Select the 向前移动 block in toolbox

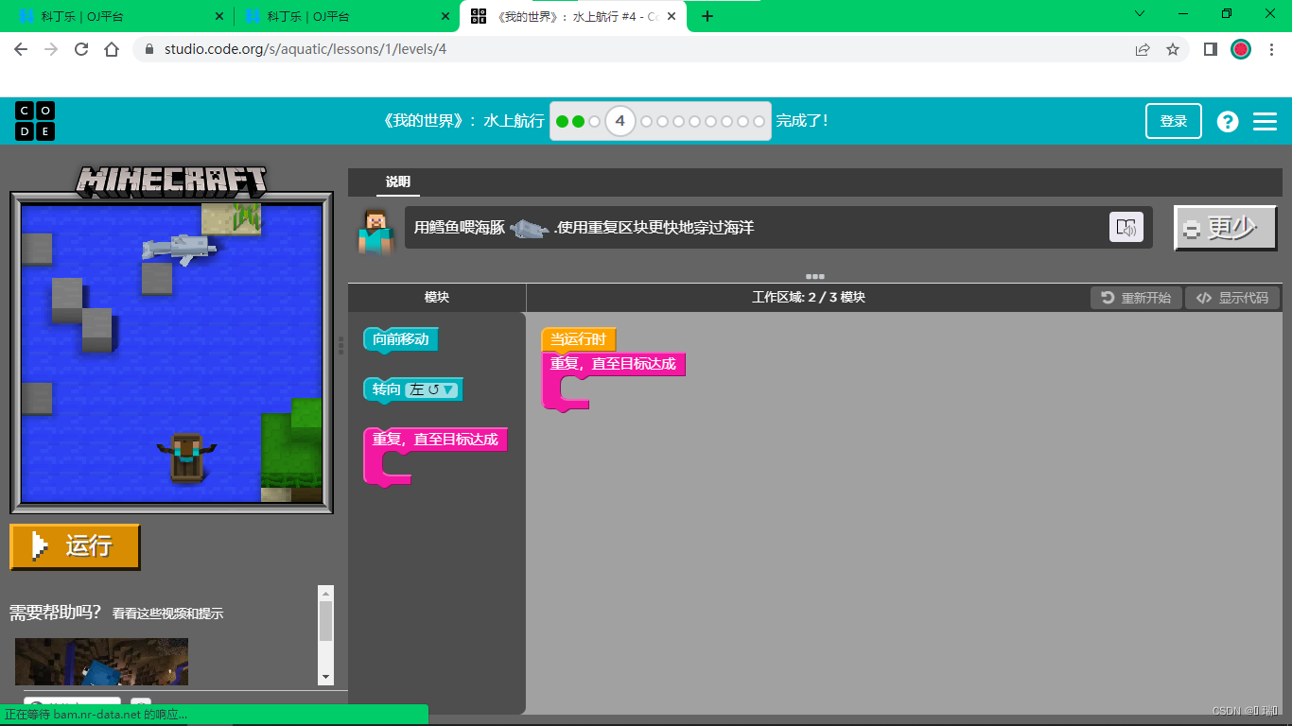coord(401,340)
